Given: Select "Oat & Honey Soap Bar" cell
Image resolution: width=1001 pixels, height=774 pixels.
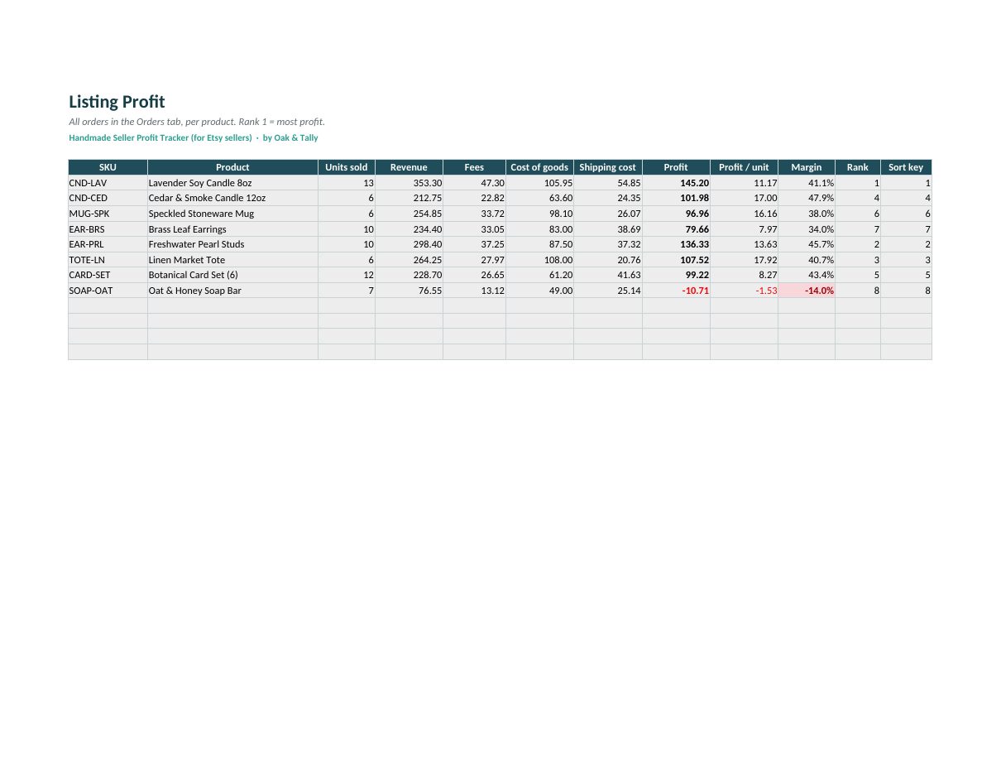Looking at the screenshot, I should click(x=232, y=291).
